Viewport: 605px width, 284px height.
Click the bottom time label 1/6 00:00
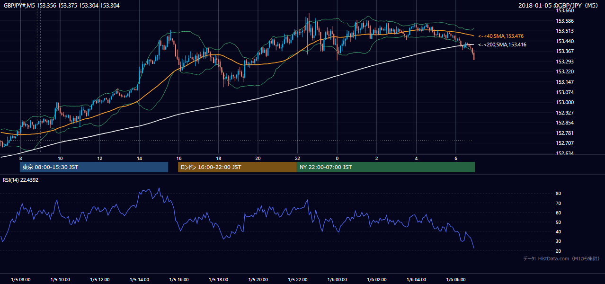337,280
